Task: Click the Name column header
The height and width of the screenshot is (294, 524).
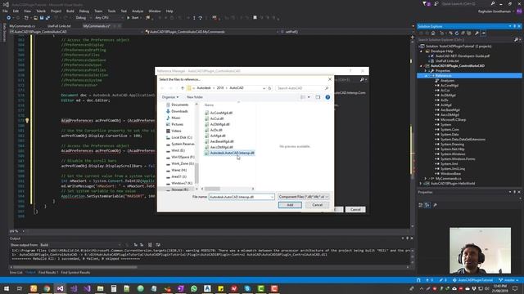Action: click(209, 105)
